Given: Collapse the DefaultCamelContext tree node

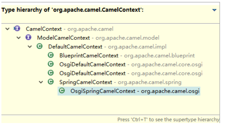Looking at the screenshot, I should [x=30, y=46].
